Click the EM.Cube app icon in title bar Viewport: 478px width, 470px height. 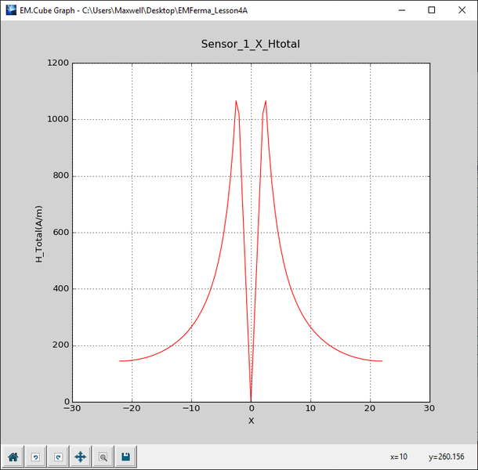point(10,10)
